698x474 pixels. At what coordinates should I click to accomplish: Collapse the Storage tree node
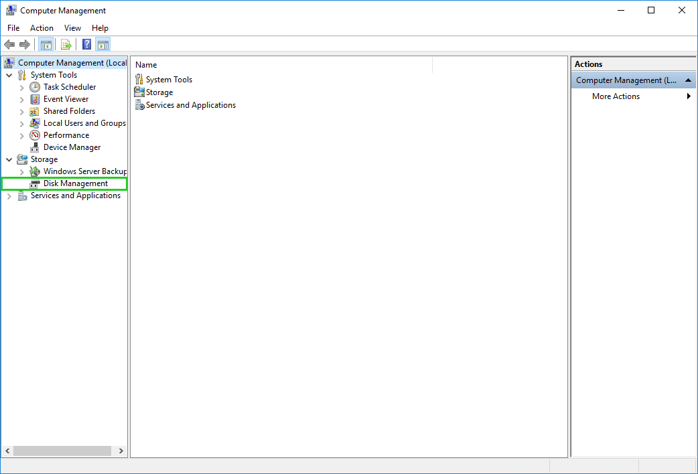pos(9,160)
